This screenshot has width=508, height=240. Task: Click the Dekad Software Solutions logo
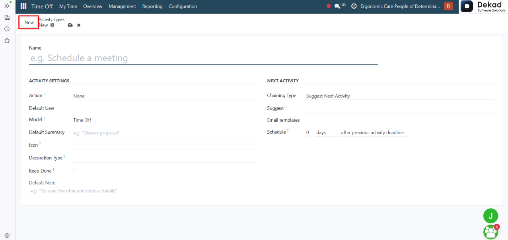pos(483,7)
